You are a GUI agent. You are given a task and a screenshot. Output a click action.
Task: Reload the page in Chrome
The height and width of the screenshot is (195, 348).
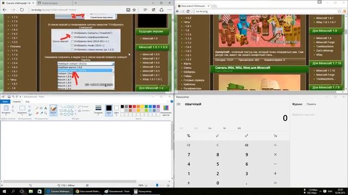[188, 11]
